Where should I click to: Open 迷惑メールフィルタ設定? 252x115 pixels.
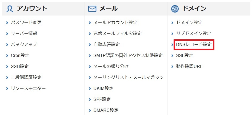point(118,33)
